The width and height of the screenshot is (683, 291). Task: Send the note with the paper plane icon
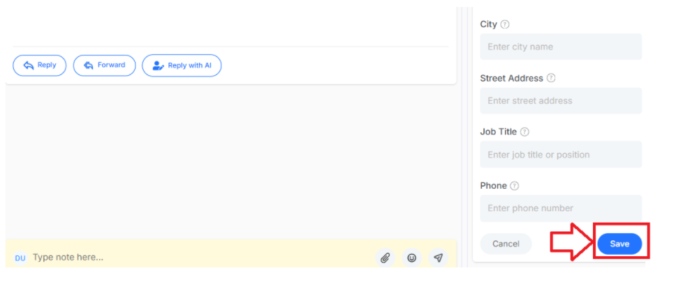(438, 258)
